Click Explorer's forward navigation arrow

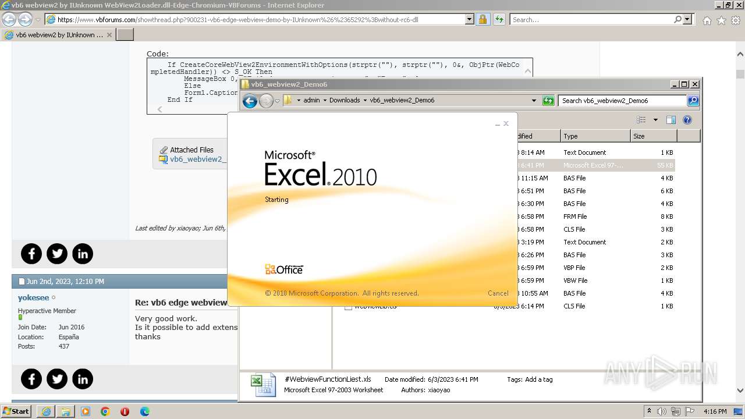tap(266, 101)
